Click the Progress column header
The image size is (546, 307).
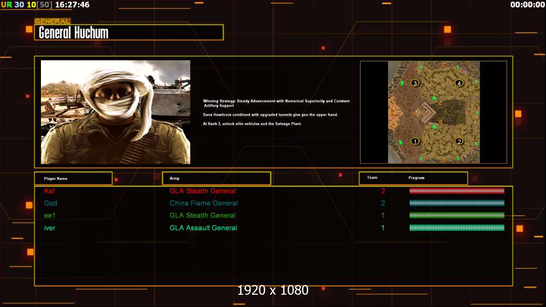click(416, 178)
